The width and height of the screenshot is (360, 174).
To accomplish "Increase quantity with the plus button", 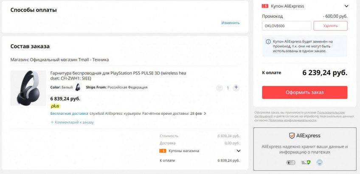I will pyautogui.click(x=236, y=88).
